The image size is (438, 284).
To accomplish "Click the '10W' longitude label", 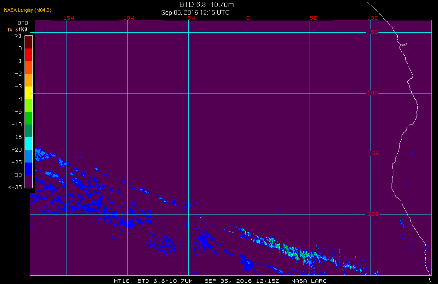I will pyautogui.click(x=129, y=18).
